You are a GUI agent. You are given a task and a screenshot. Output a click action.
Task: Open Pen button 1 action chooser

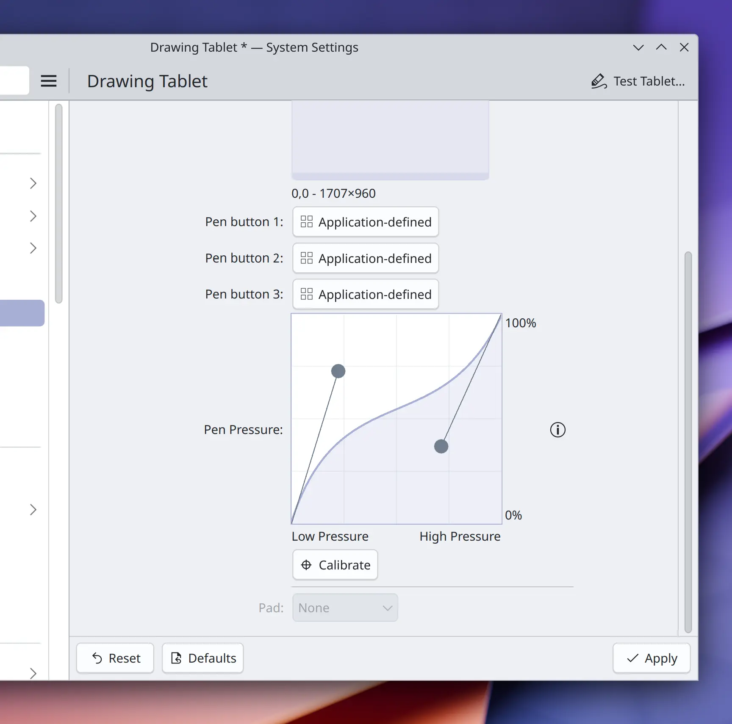coord(366,222)
